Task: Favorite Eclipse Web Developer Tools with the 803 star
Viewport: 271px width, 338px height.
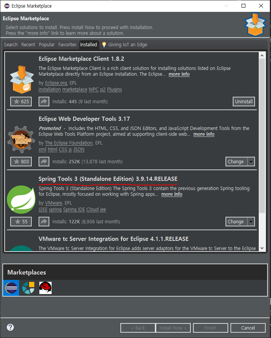Action: pyautogui.click(x=21, y=161)
